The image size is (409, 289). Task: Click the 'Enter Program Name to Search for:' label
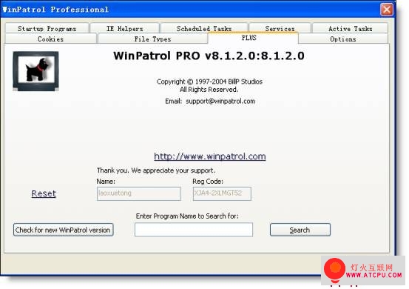[x=187, y=216]
